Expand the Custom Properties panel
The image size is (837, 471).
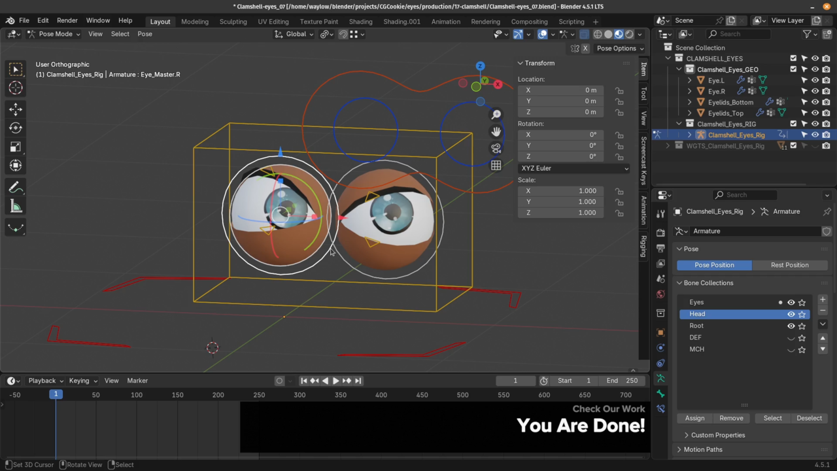[x=717, y=435]
